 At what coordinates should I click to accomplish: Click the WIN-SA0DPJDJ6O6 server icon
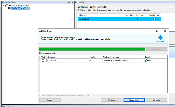click(10, 8)
